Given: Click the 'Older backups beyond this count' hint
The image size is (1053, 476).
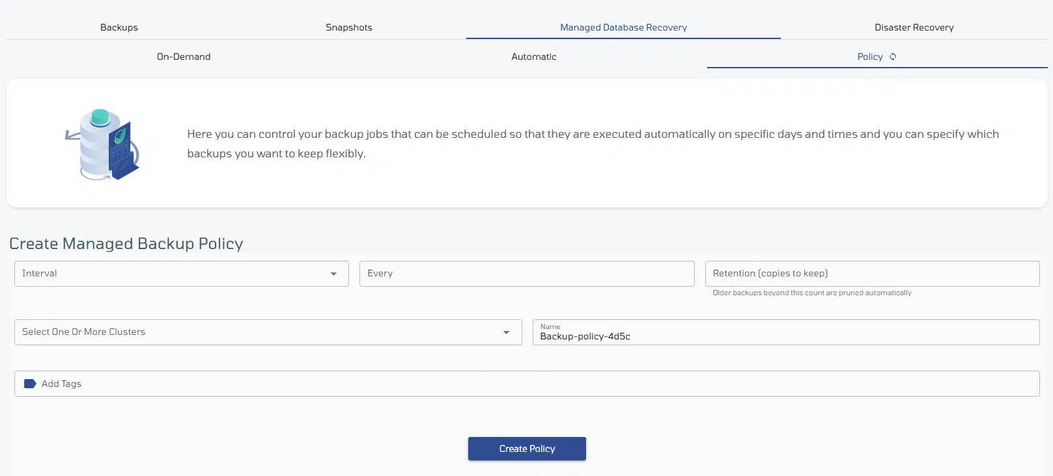Looking at the screenshot, I should point(812,293).
